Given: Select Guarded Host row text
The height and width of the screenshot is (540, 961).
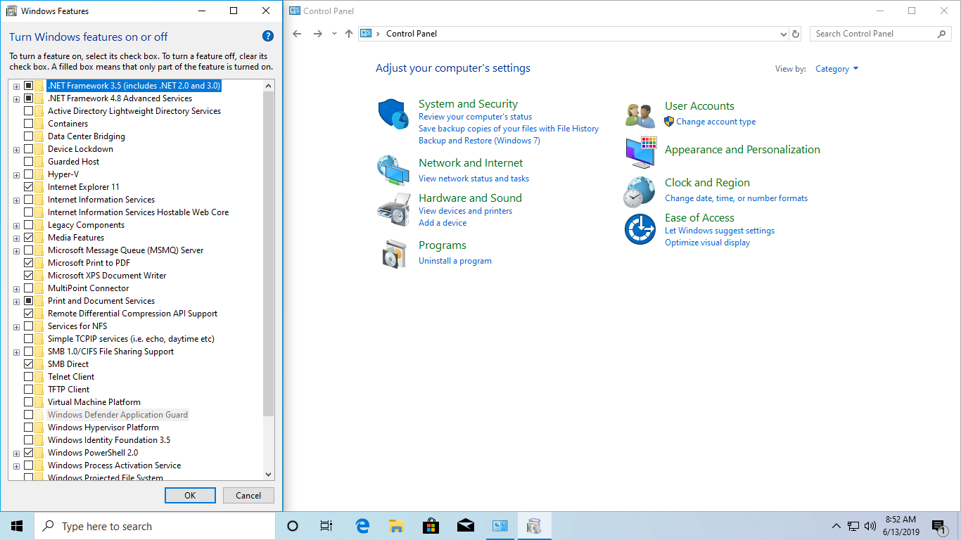Looking at the screenshot, I should pyautogui.click(x=74, y=162).
